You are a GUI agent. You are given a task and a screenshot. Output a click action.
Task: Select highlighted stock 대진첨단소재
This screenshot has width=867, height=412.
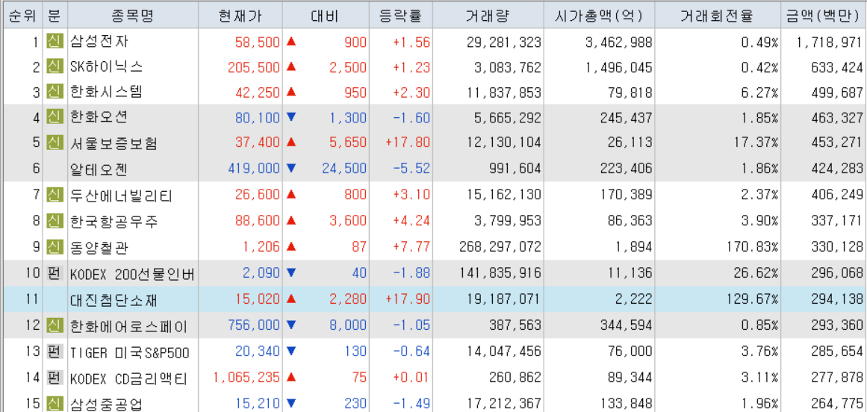click(114, 300)
